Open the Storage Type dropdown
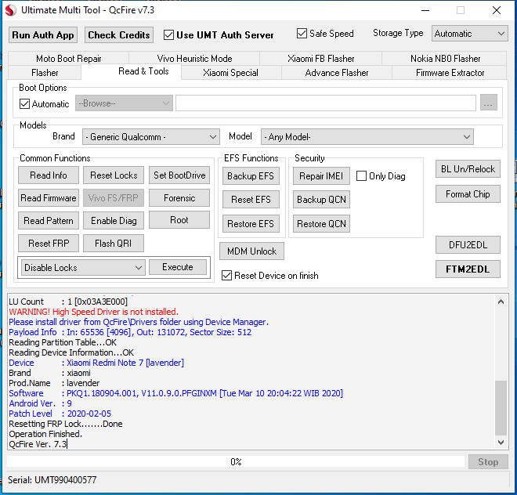This screenshot has height=495, width=517. pyautogui.click(x=469, y=34)
